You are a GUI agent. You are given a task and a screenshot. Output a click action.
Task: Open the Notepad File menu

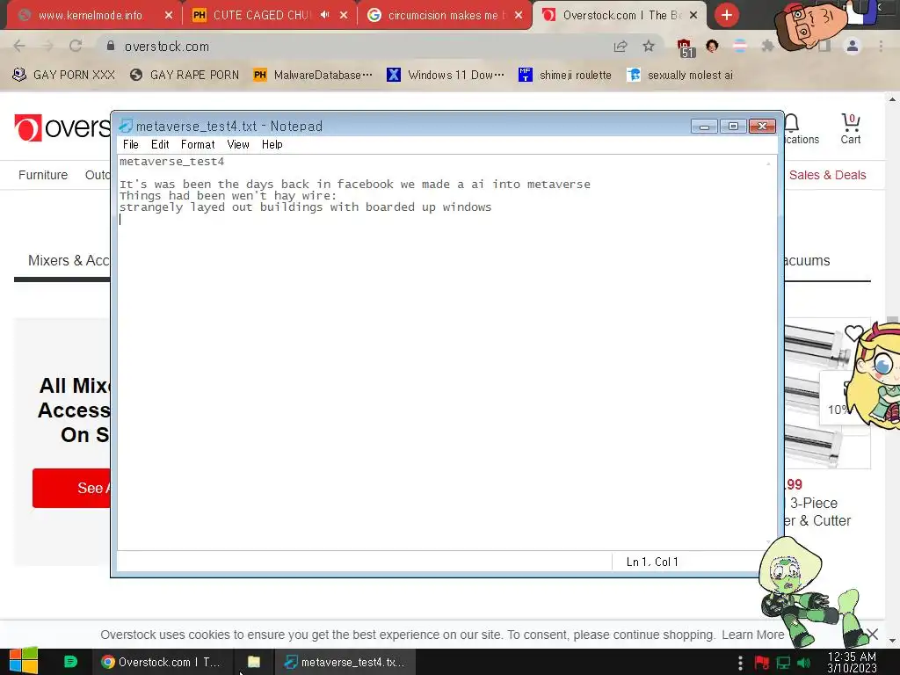click(131, 145)
